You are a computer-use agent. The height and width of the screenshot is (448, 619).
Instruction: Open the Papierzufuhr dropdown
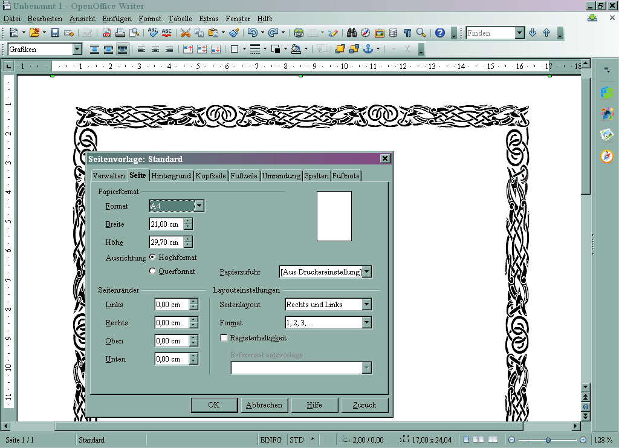tap(367, 271)
